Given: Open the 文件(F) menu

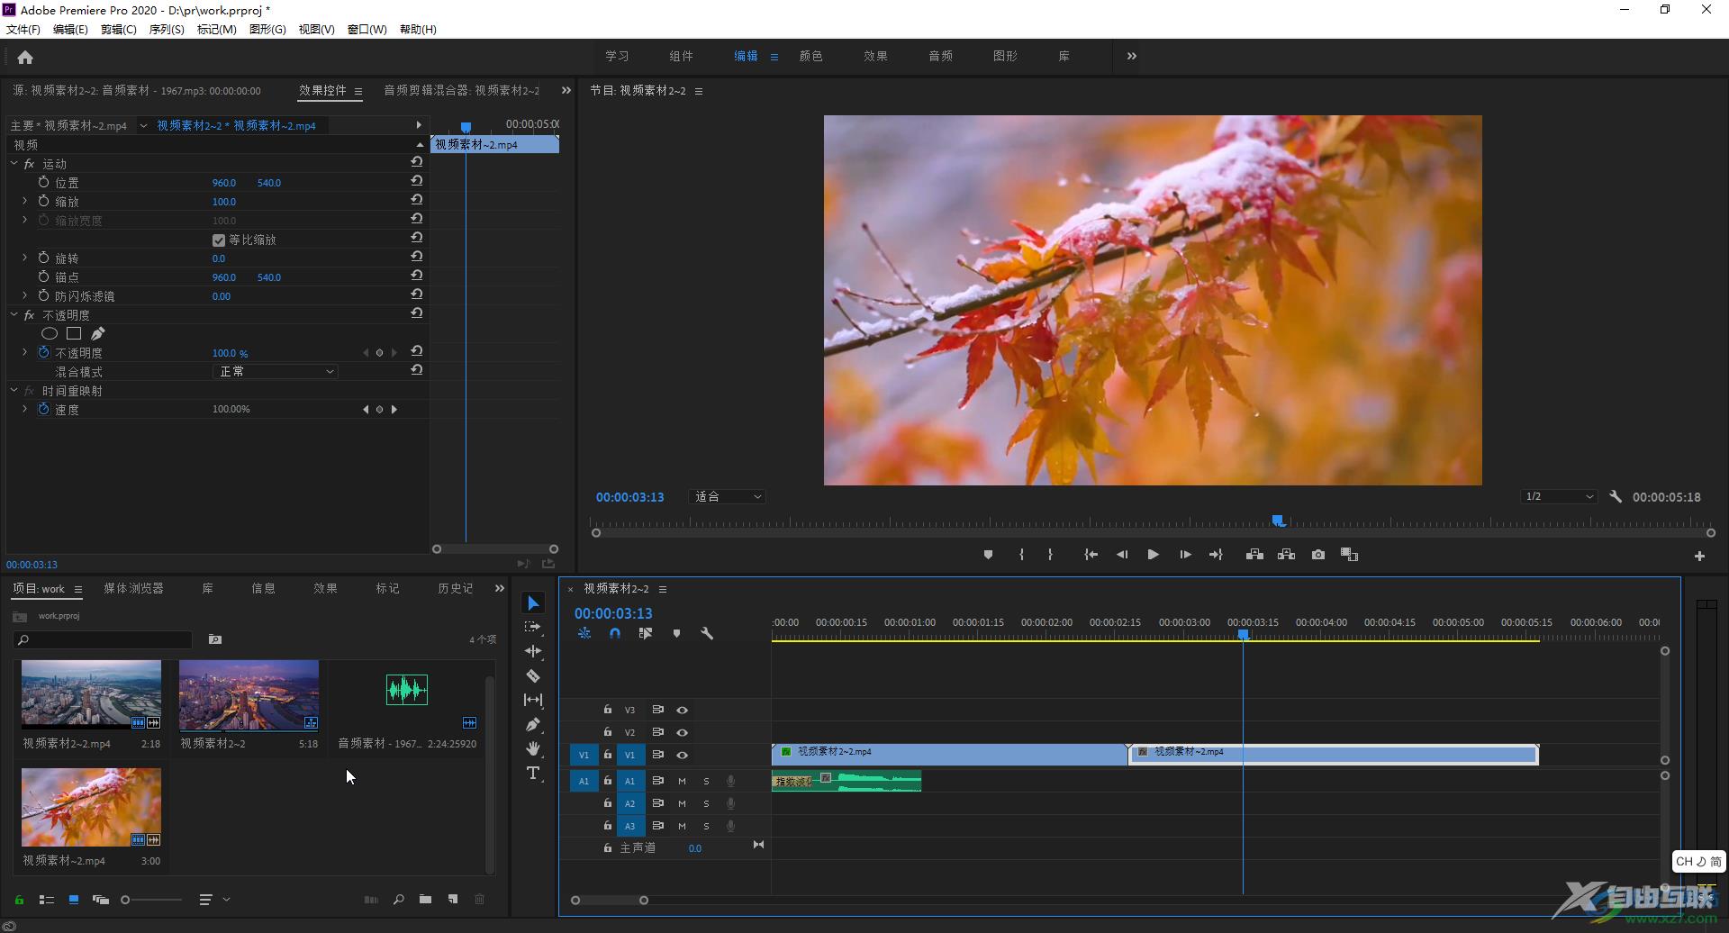Looking at the screenshot, I should (x=23, y=29).
